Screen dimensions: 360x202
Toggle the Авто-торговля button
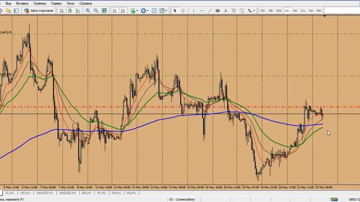39,11
